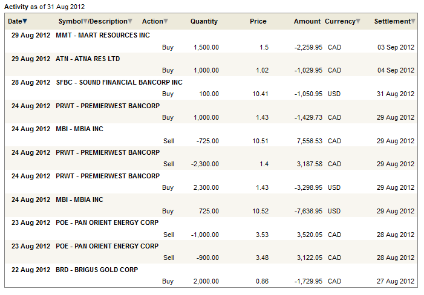Sort by Action using its arrow
Screen dimensions: 424x295
pos(166,22)
